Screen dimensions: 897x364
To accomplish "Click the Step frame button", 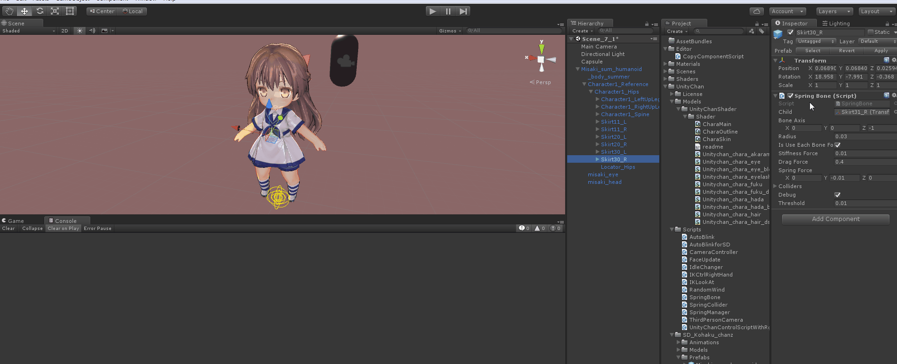I will [464, 11].
